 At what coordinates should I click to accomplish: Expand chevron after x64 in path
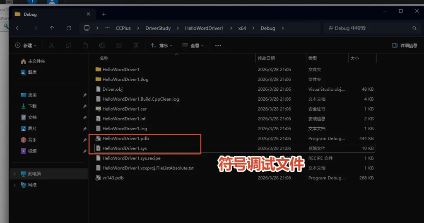pyautogui.click(x=253, y=28)
